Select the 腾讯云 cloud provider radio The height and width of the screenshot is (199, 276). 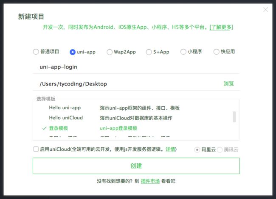tap(220, 150)
